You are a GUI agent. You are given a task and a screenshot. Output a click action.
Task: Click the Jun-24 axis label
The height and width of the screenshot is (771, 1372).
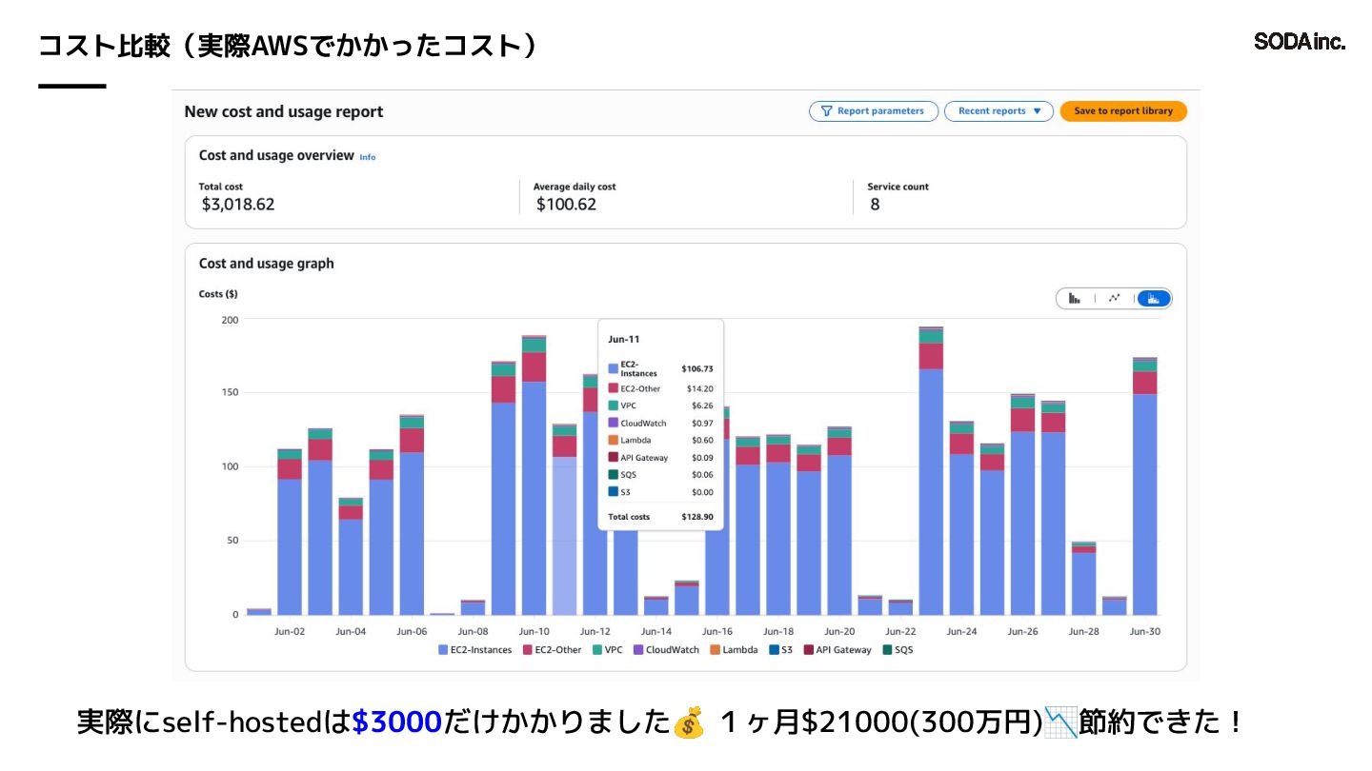[961, 631]
